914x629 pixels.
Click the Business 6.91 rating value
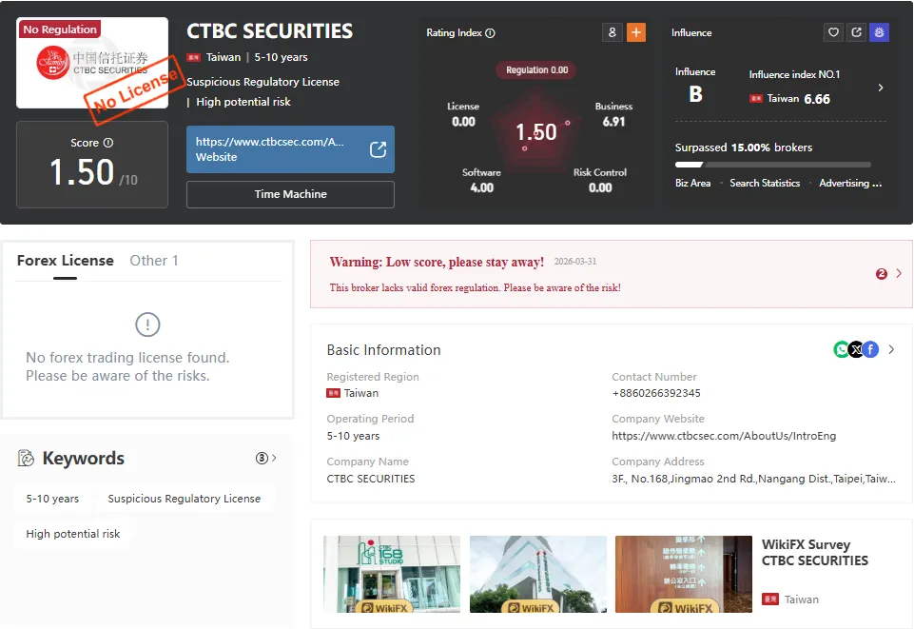pyautogui.click(x=613, y=122)
